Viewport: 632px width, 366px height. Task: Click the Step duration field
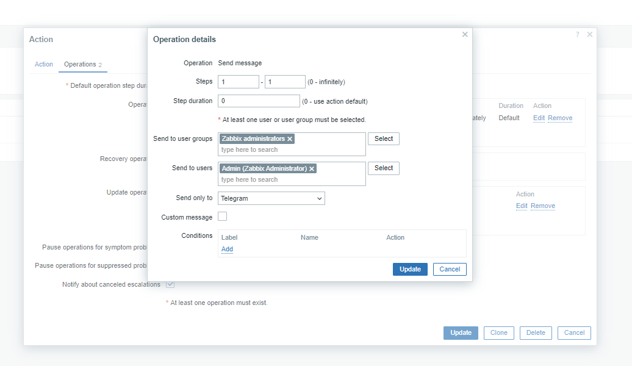[x=259, y=101]
